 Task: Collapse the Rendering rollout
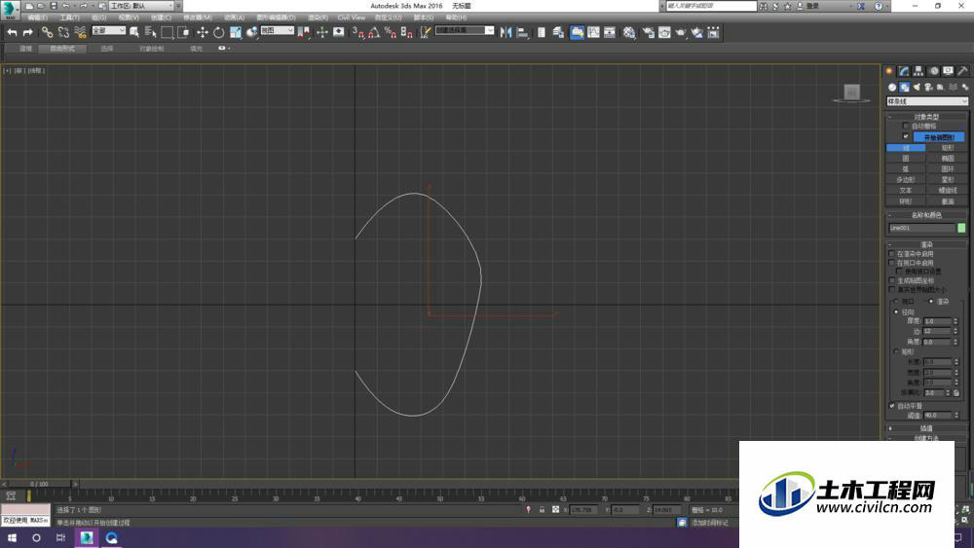click(x=926, y=244)
